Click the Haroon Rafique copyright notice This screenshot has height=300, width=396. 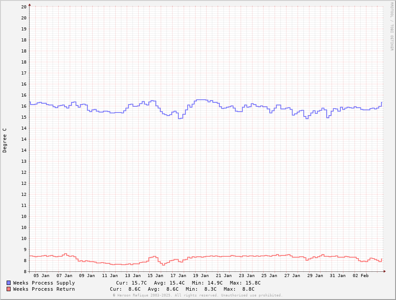coord(197,295)
